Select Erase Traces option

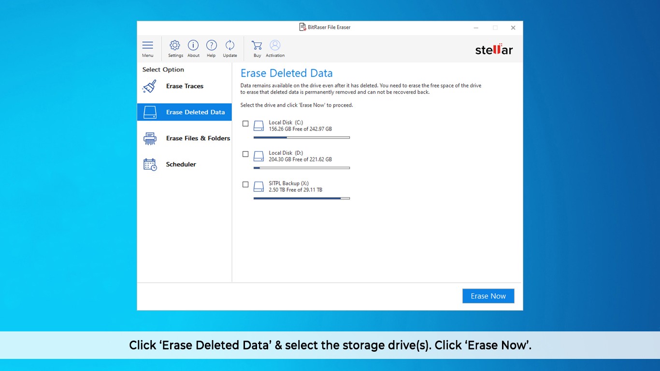coord(185,86)
